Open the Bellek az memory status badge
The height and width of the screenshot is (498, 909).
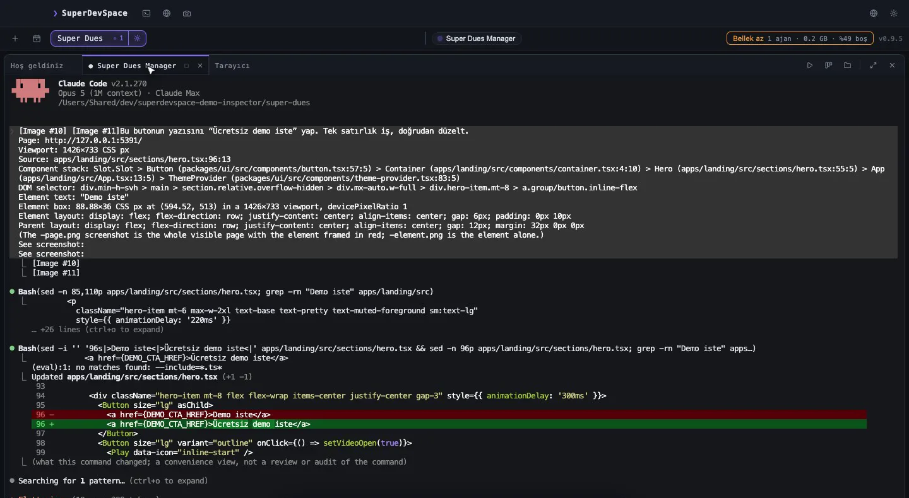(800, 38)
